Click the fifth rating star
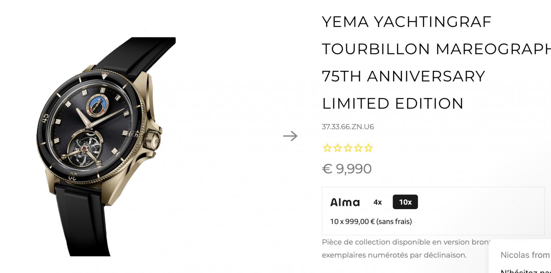This screenshot has height=273, width=551. pyautogui.click(x=368, y=148)
